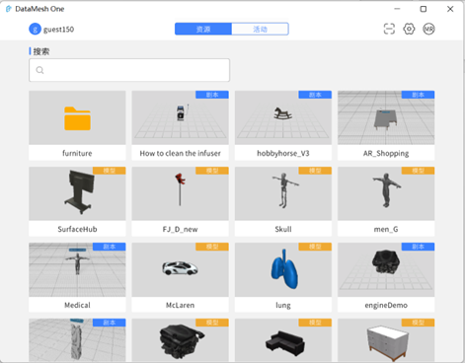
Task: Open the AR_Shopping scenario
Action: click(x=386, y=125)
